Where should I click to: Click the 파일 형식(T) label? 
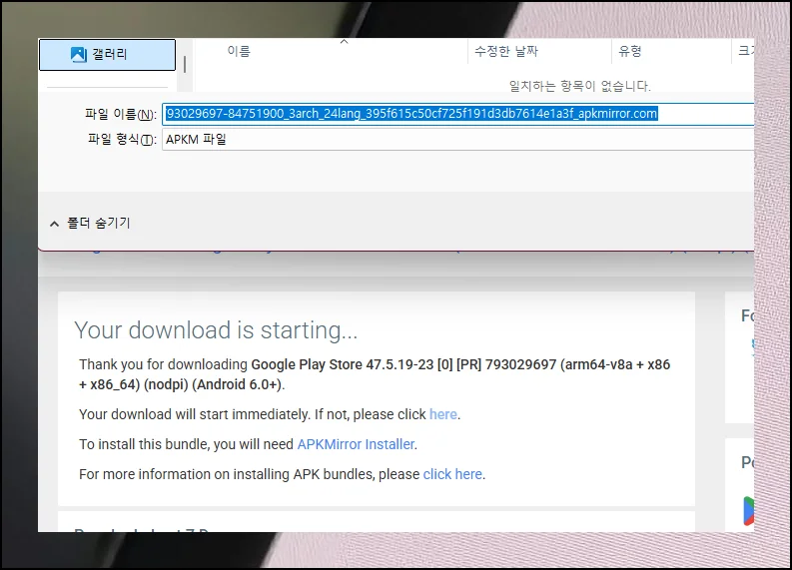point(122,140)
